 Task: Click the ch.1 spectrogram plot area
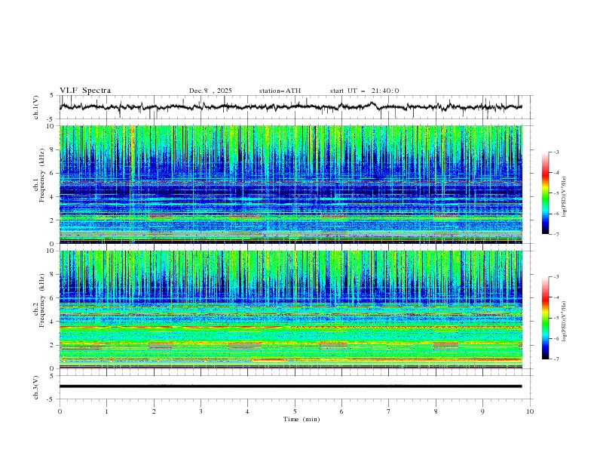291,184
